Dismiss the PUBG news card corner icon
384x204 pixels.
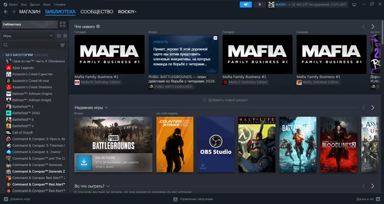click(x=215, y=38)
